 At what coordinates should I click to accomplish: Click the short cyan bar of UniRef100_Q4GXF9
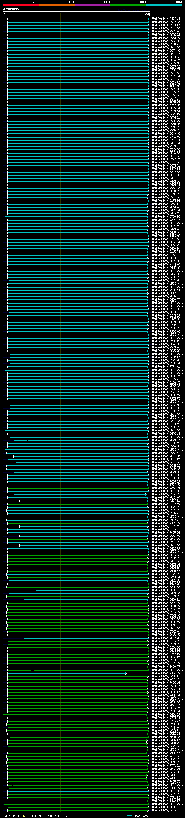pyautogui.click(x=67, y=673)
